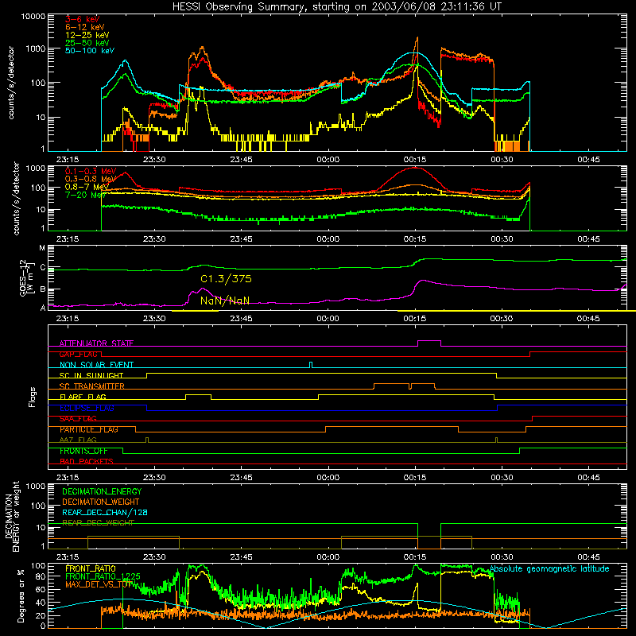Select the DECIMATION ENERGY or weight axis title
The image size is (636, 636).
coord(13,516)
